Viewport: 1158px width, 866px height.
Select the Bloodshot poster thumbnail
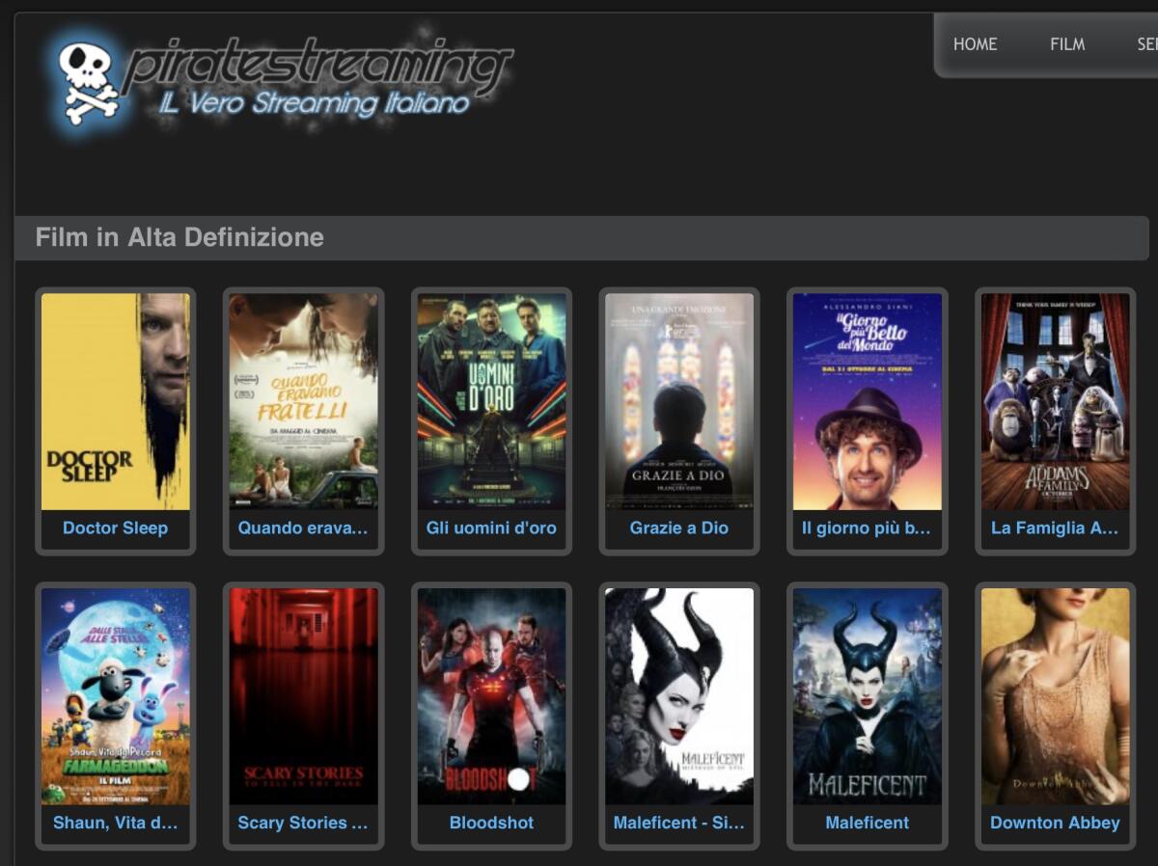coord(491,696)
